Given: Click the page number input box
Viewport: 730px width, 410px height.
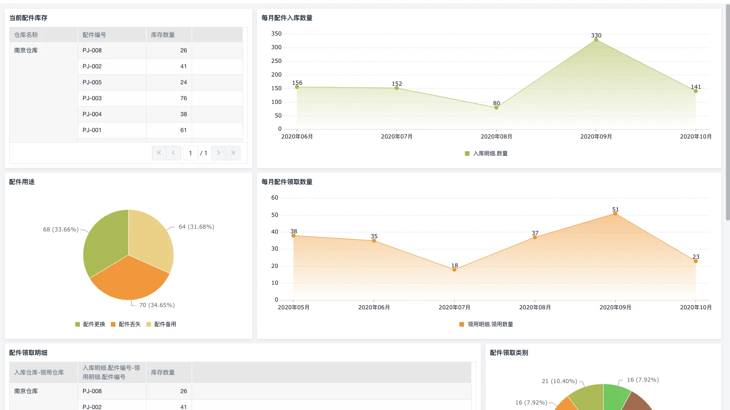Looking at the screenshot, I should point(191,153).
